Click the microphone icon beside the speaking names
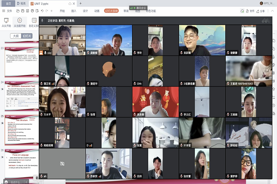 (x=42, y=21)
